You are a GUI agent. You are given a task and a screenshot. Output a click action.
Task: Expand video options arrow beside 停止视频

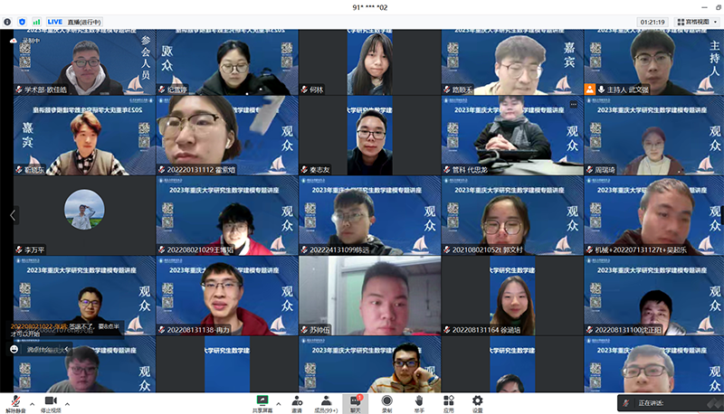67,404
